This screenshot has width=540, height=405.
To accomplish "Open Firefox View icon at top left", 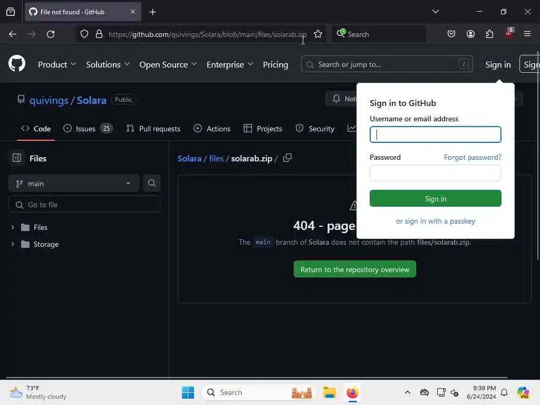I will [11, 12].
